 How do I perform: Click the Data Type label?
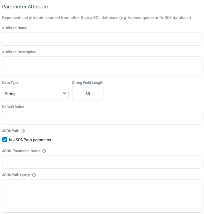10,83
